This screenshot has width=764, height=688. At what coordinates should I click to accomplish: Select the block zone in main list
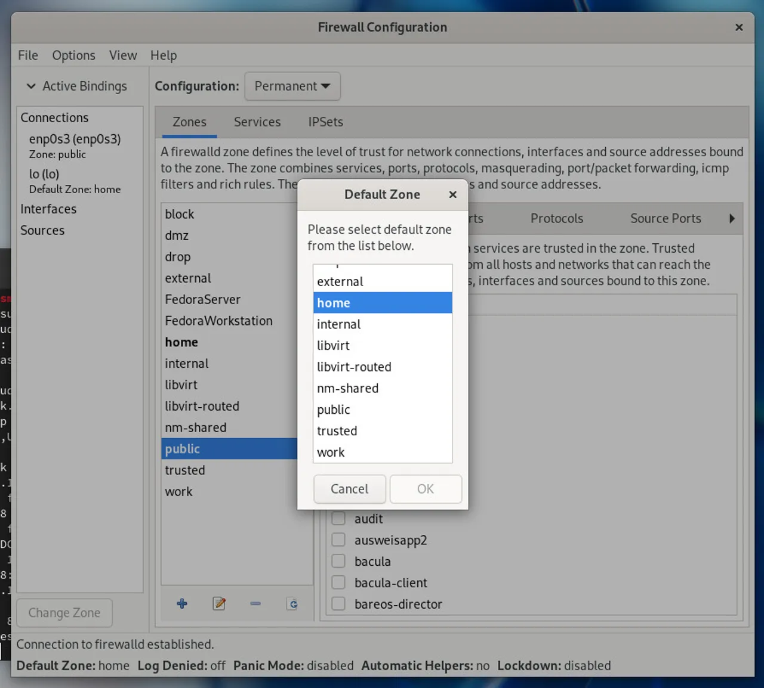coord(229,214)
